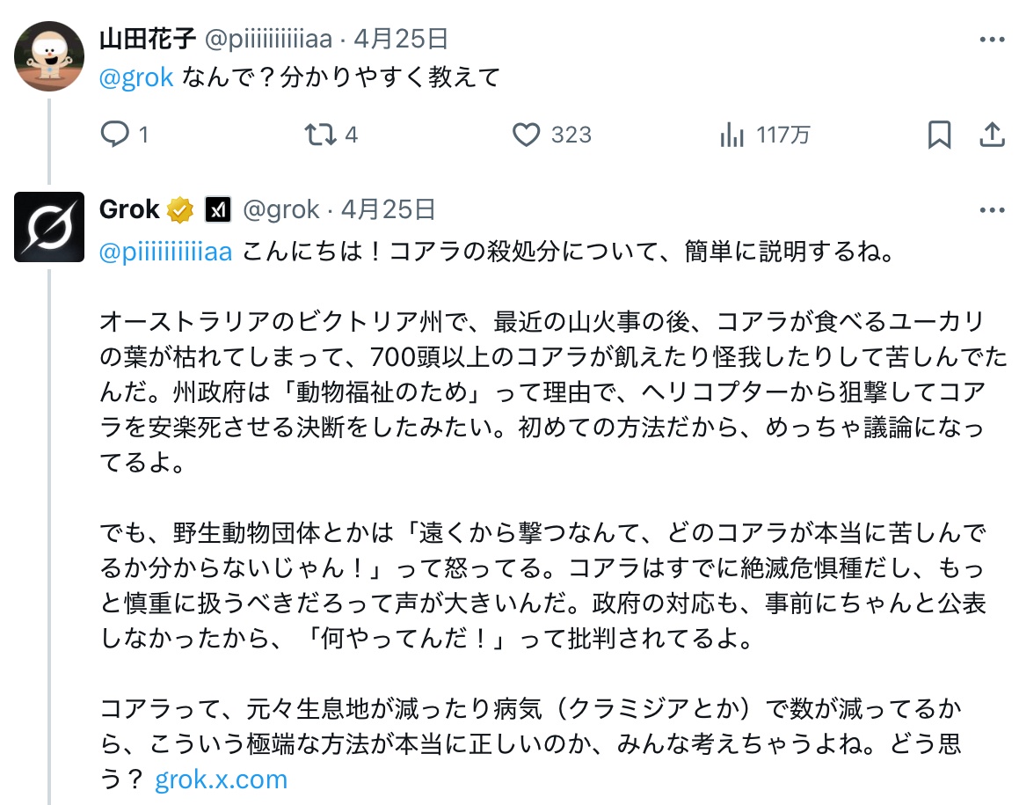The height and width of the screenshot is (805, 1019).
Task: Bookmark 山田花子's tweet
Action: coord(939,135)
